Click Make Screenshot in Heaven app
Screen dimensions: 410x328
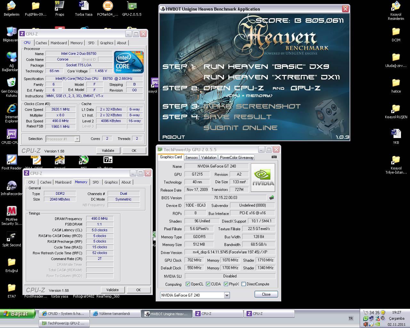point(252,106)
